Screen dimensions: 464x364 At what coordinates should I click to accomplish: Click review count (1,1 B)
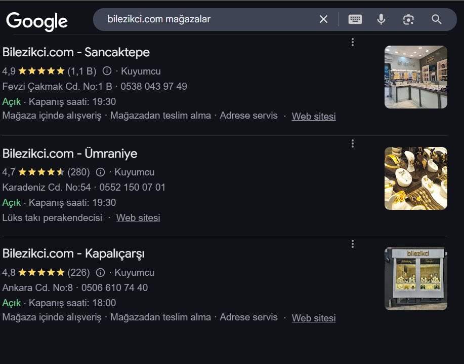[x=82, y=71]
